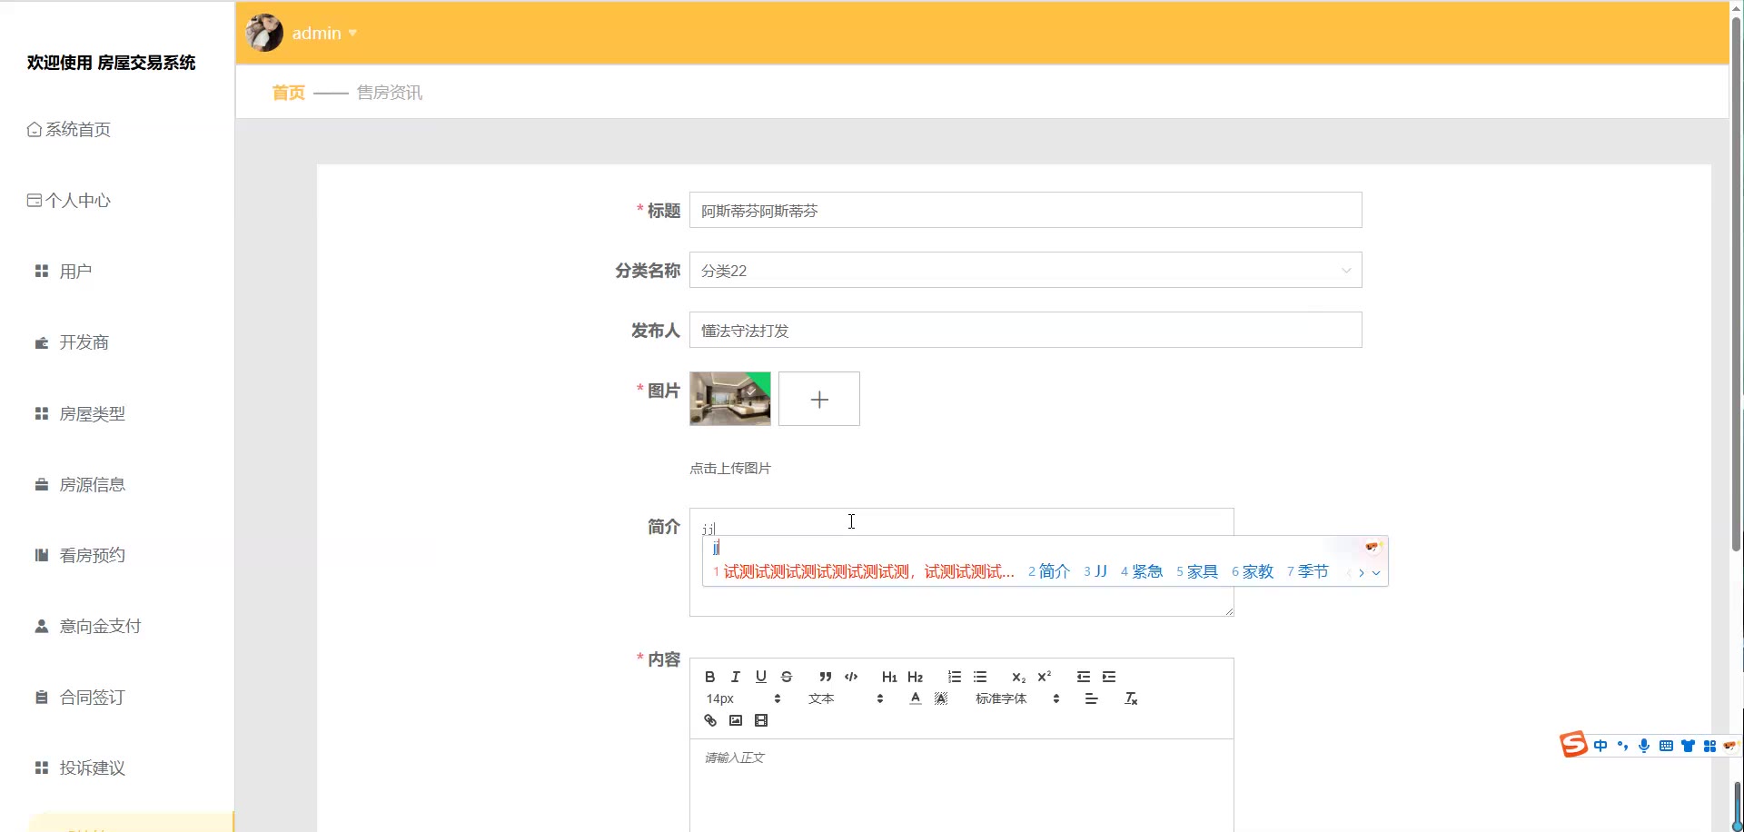The width and height of the screenshot is (1744, 832).
Task: Click the plus button to upload image
Action: 818,400
